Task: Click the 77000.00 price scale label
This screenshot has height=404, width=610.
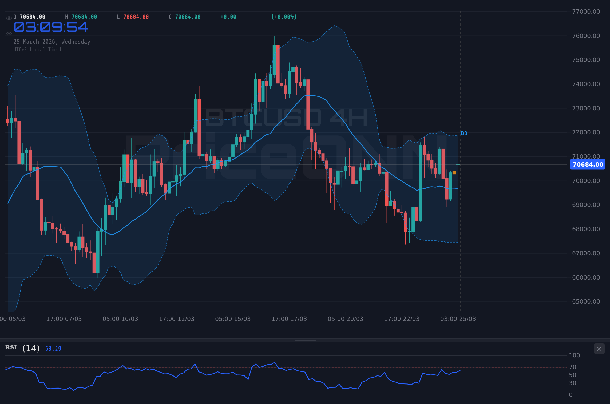Action: (586, 11)
